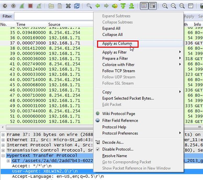Toggle auto-scroll in live capture button

153,6
